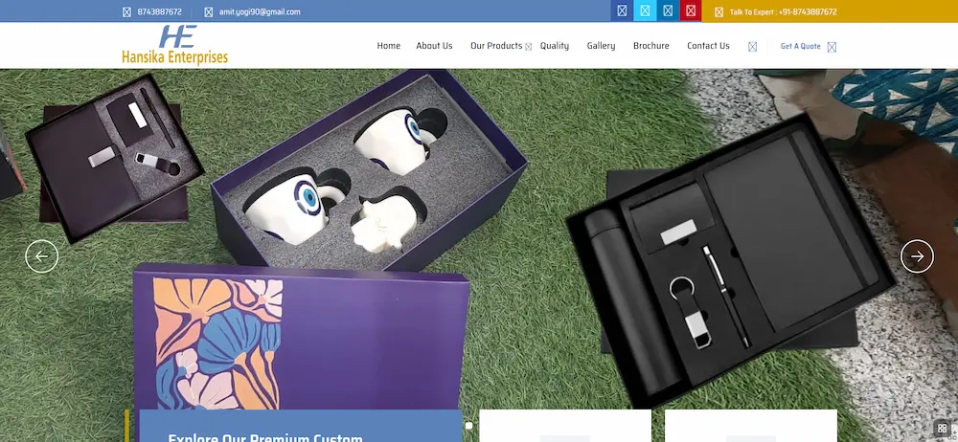Advance to the next banner slide

click(917, 256)
